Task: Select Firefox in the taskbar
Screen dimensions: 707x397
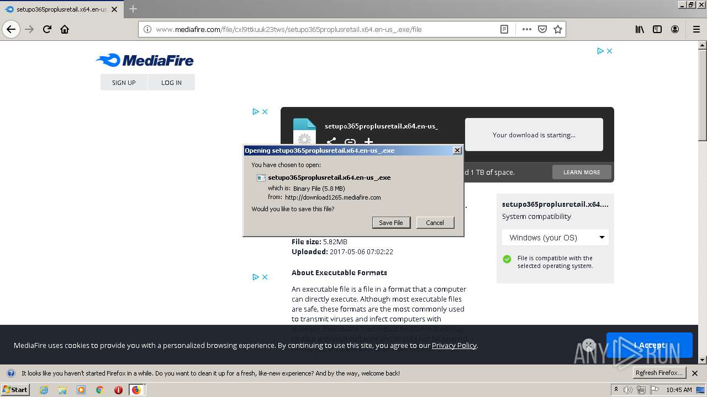Action: (136, 390)
